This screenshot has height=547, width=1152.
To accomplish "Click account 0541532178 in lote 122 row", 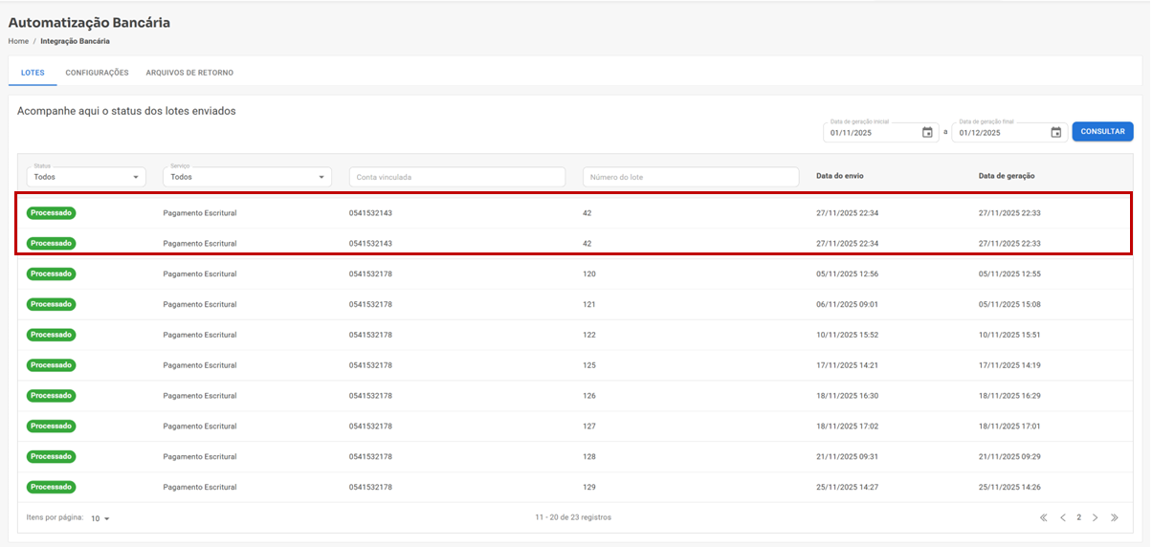I will [370, 335].
